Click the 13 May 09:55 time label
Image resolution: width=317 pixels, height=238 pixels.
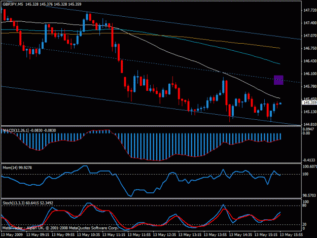[63, 235]
